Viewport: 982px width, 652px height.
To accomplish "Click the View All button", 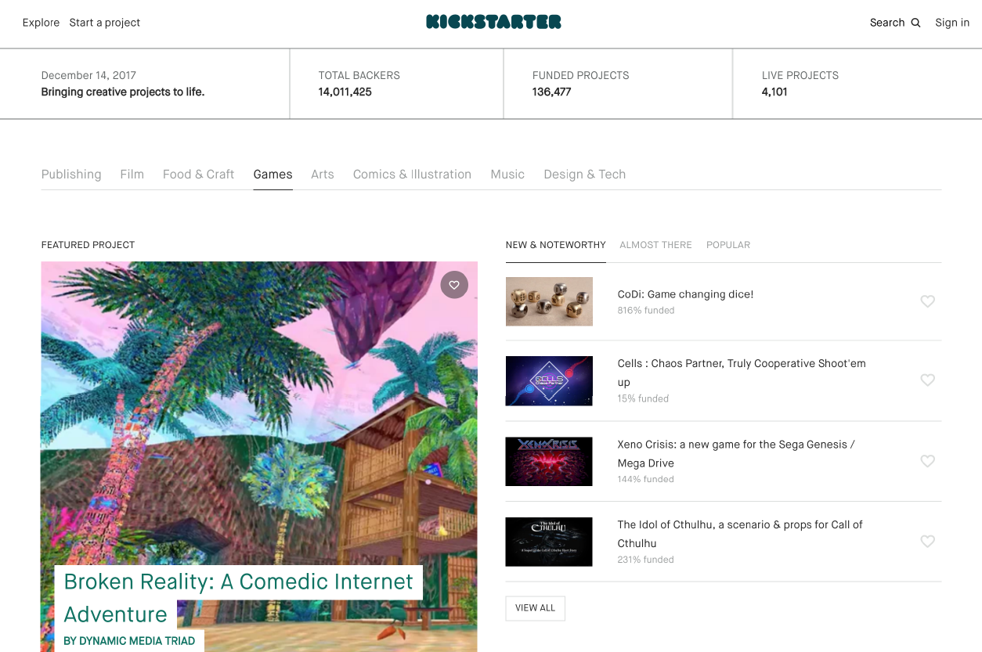I will (536, 608).
